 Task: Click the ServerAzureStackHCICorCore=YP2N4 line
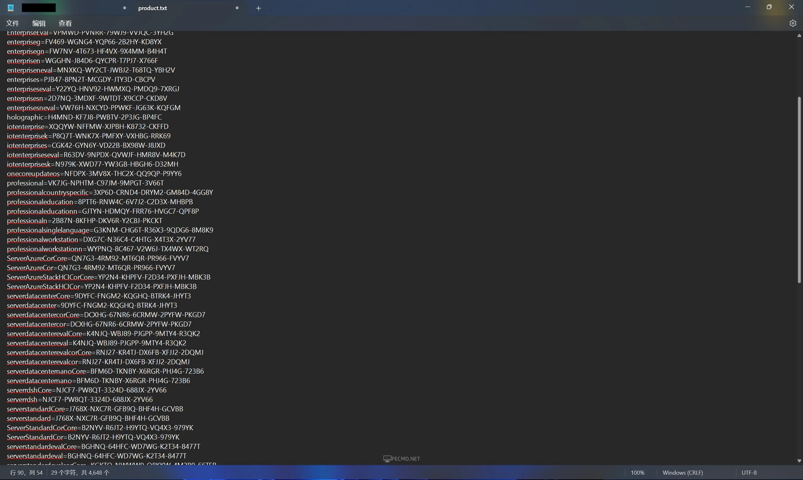pos(109,277)
